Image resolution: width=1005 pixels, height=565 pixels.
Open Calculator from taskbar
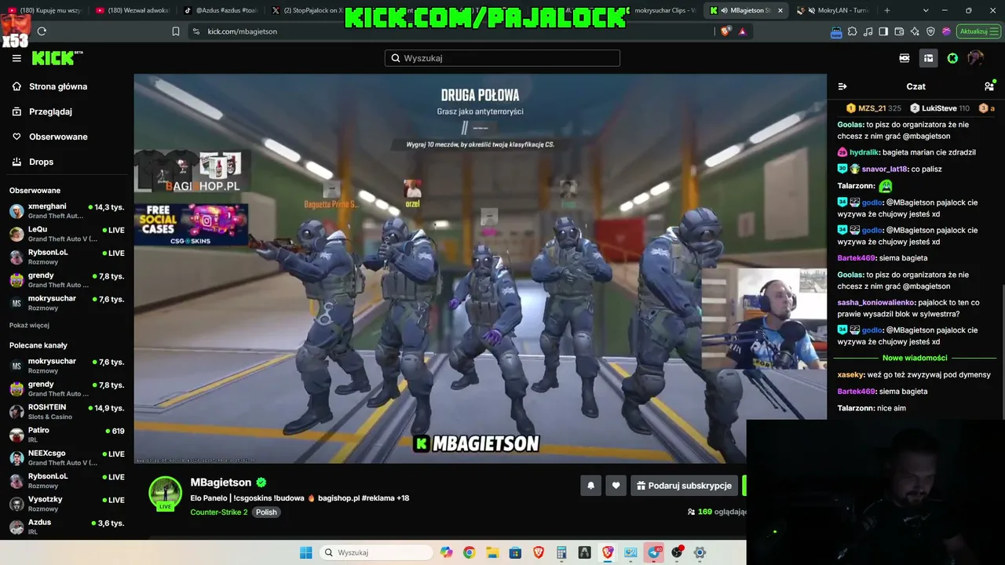[561, 552]
